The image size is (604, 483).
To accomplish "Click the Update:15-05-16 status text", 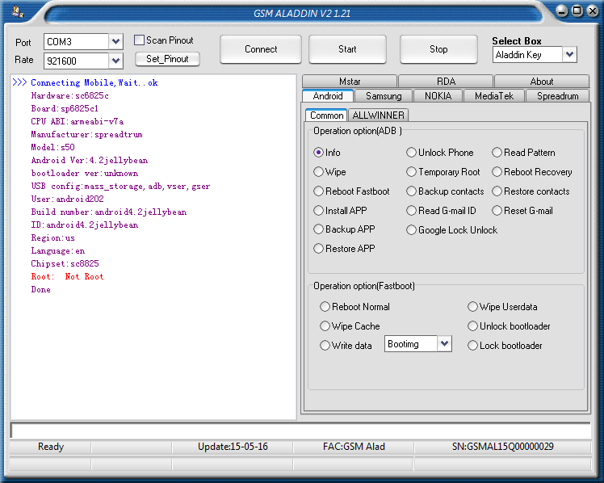I will pyautogui.click(x=233, y=447).
